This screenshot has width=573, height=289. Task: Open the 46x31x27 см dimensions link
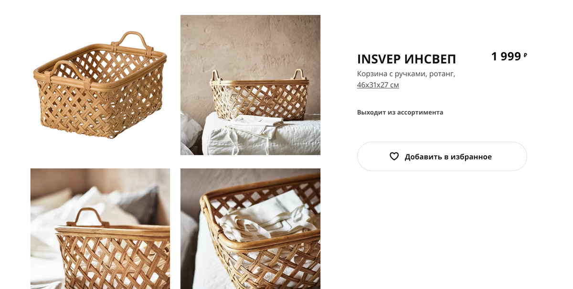pos(378,85)
